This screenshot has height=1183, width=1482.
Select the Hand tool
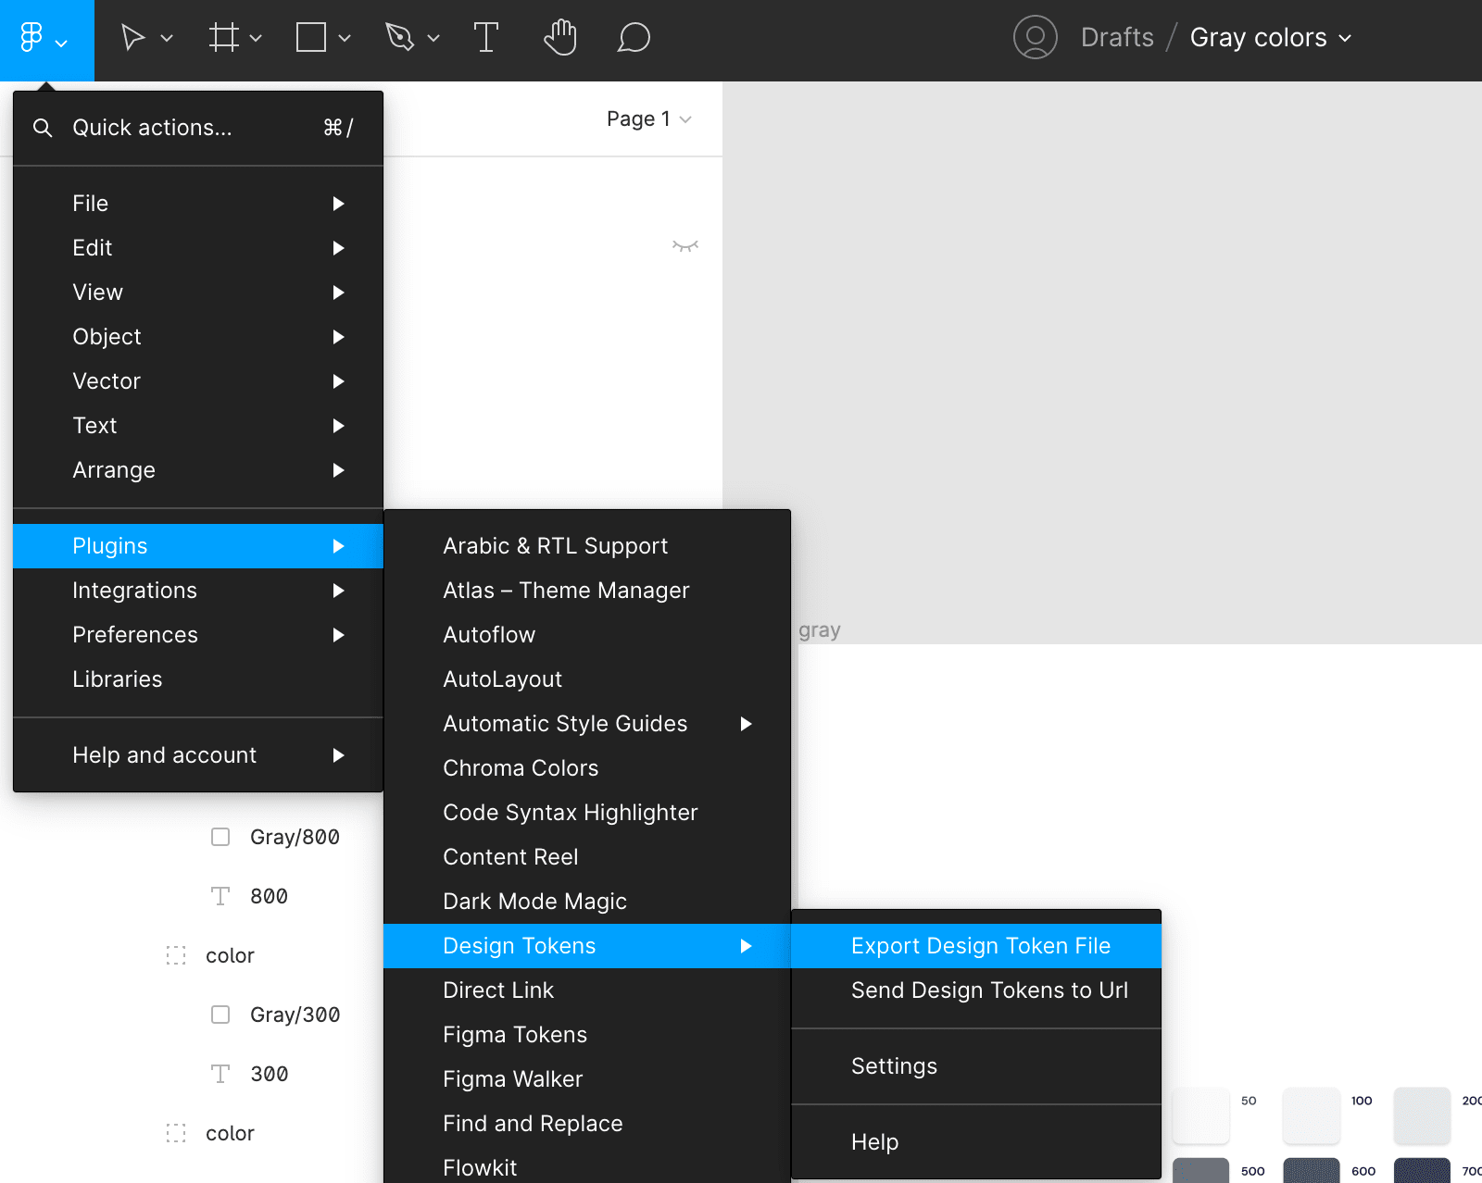560,38
